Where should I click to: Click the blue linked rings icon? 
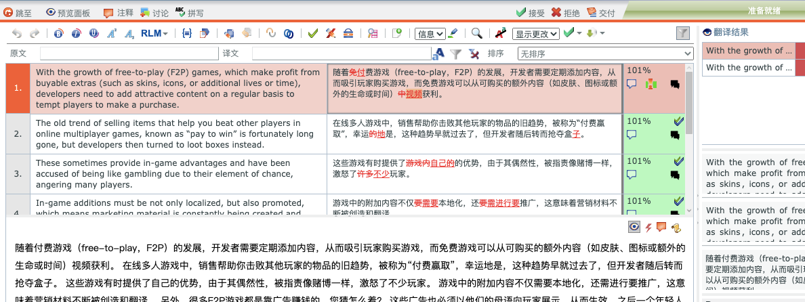click(289, 33)
